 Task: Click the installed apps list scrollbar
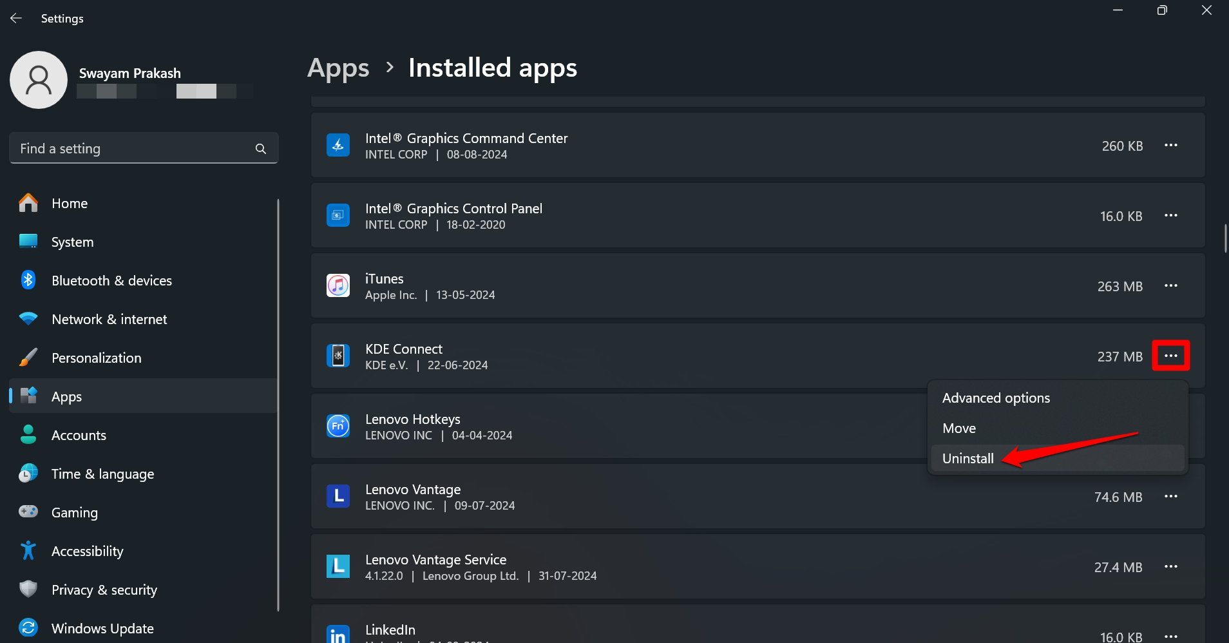tap(1225, 238)
